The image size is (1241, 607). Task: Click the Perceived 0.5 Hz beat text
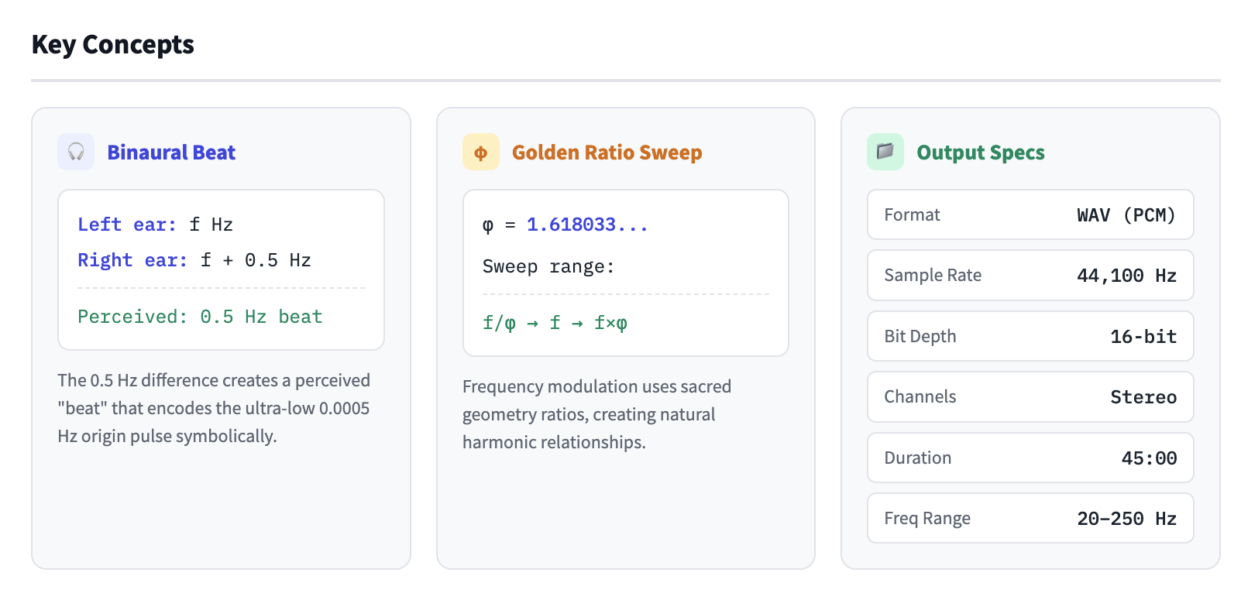click(200, 317)
